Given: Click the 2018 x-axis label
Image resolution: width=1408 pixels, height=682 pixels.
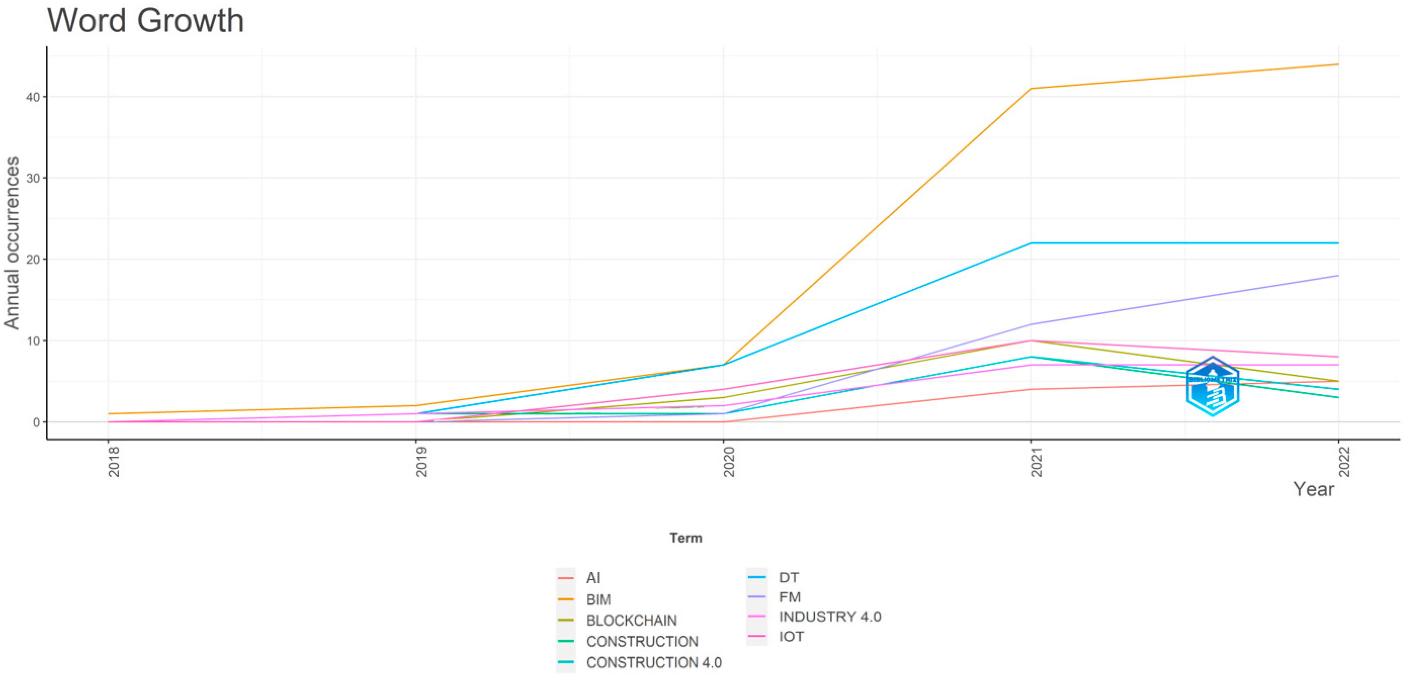Looking at the screenshot, I should (114, 462).
